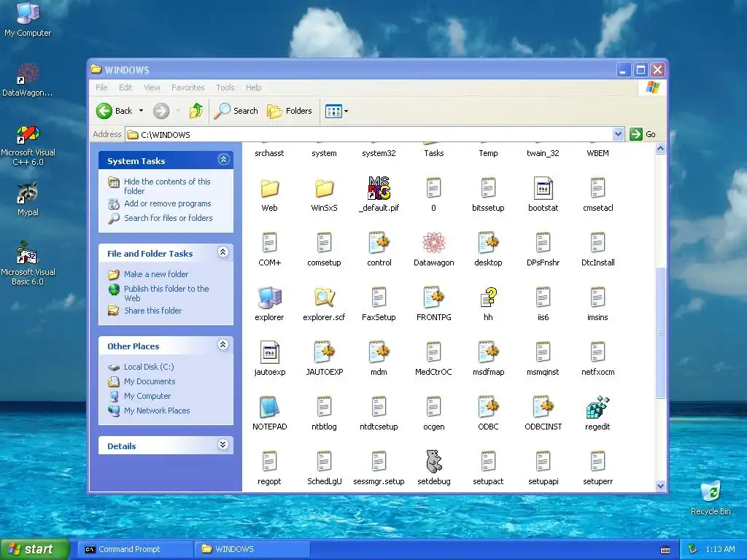Click the system tray clock
Image resolution: width=747 pixels, height=560 pixels.
720,549
